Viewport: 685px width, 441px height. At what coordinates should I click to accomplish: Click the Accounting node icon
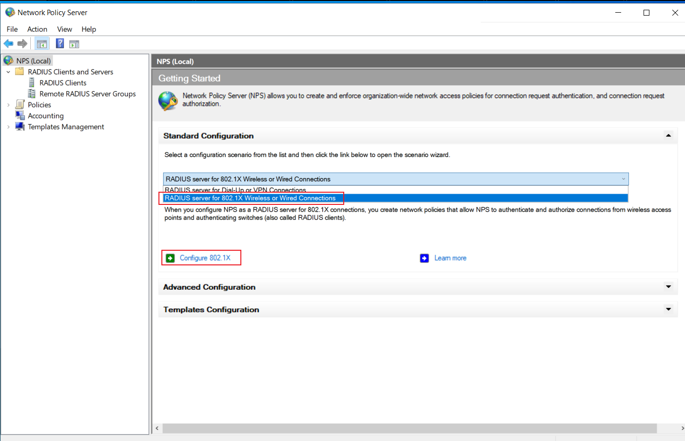coord(20,116)
